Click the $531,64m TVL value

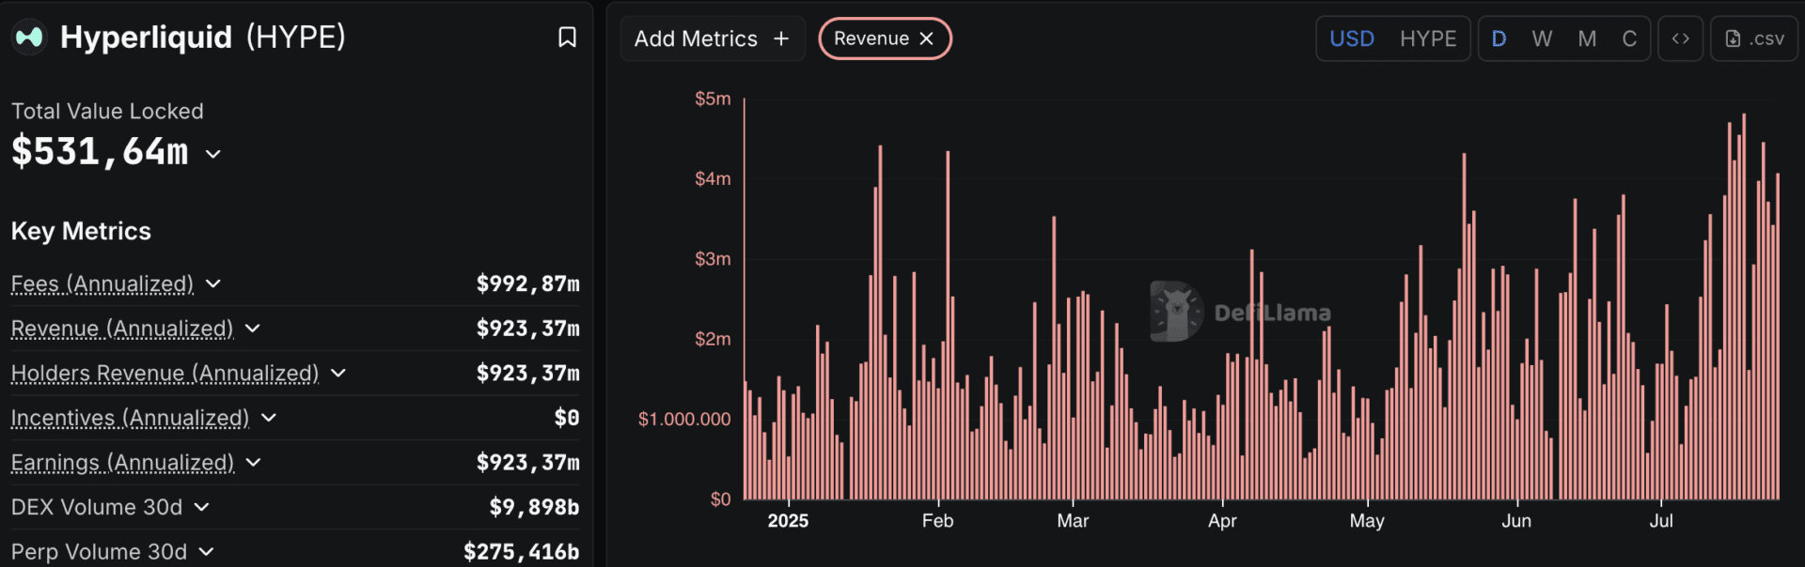pyautogui.click(x=100, y=152)
